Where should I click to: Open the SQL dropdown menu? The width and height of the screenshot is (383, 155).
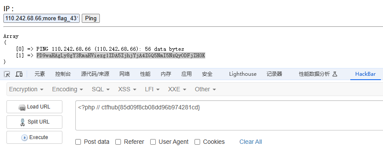101,89
